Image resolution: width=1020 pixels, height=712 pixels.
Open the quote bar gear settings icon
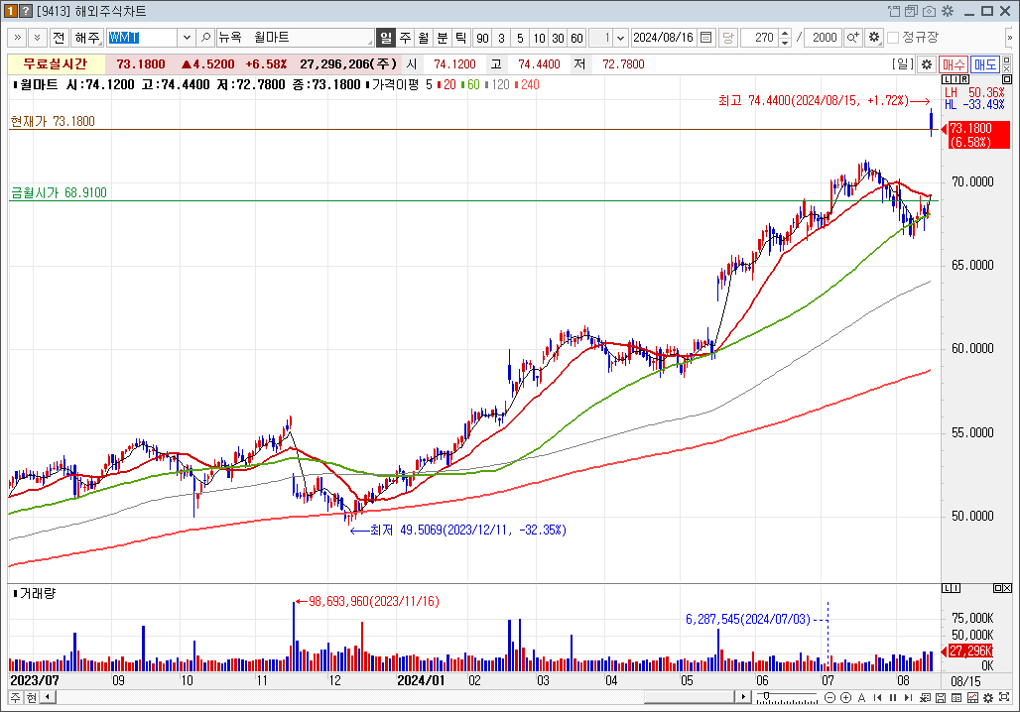927,64
